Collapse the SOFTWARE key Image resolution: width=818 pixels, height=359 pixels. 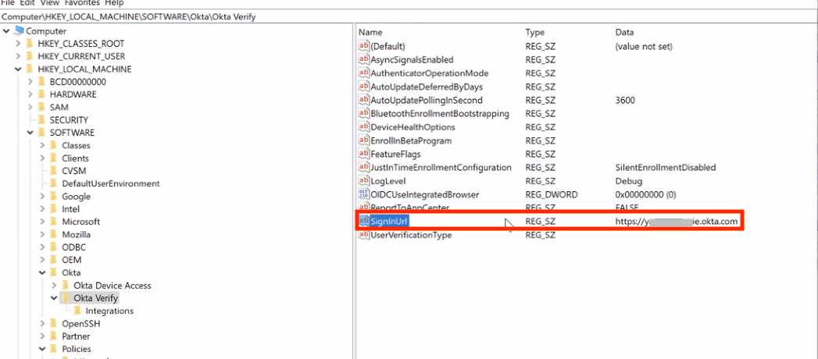click(30, 133)
